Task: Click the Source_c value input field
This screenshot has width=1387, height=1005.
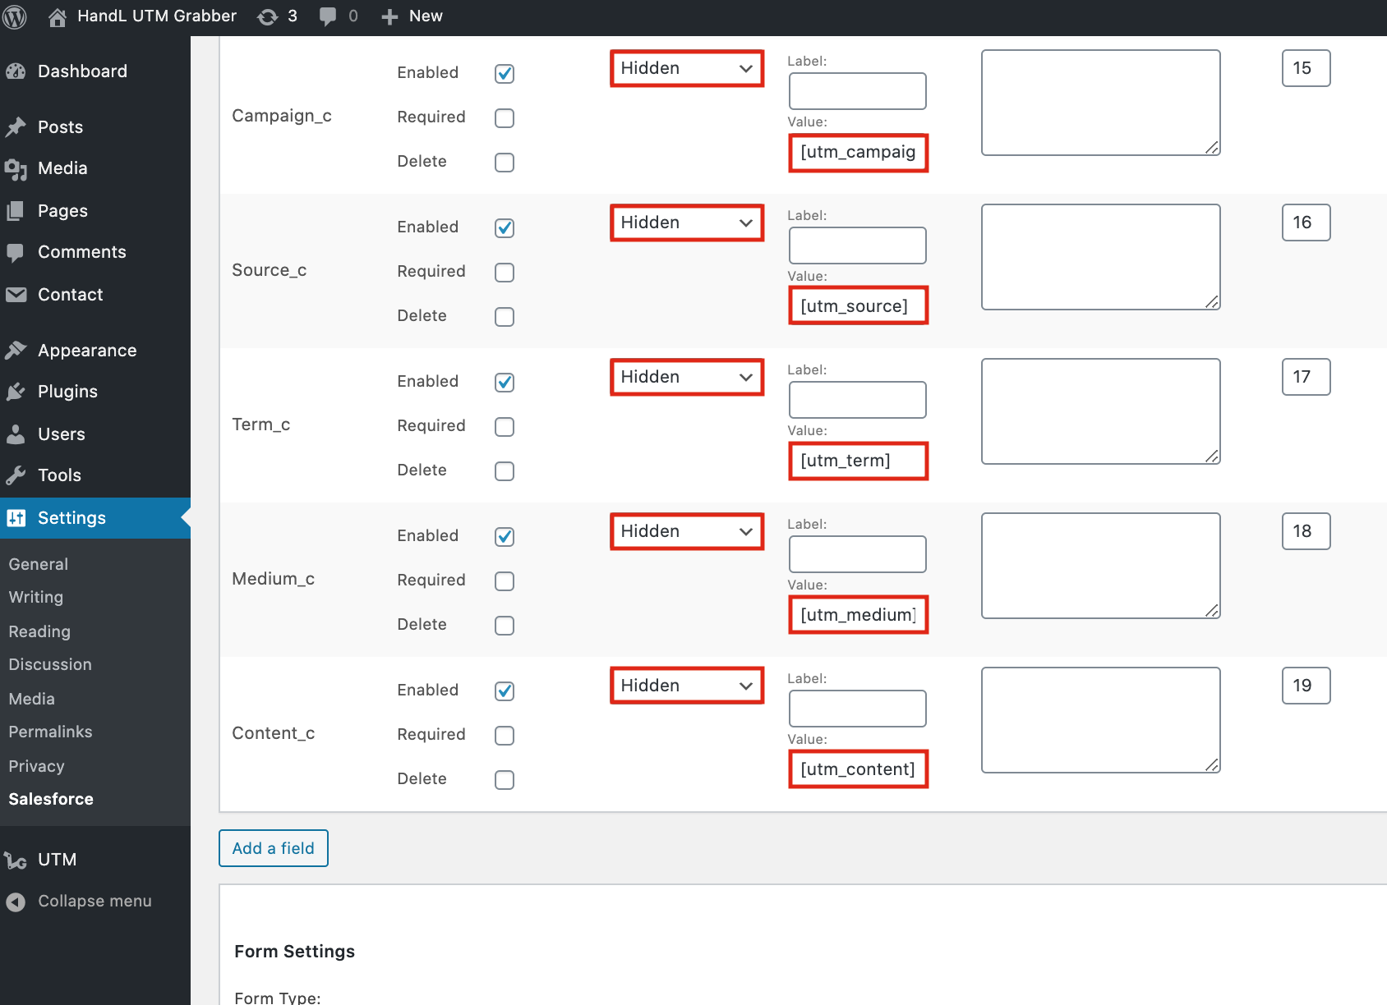Action: (x=858, y=306)
